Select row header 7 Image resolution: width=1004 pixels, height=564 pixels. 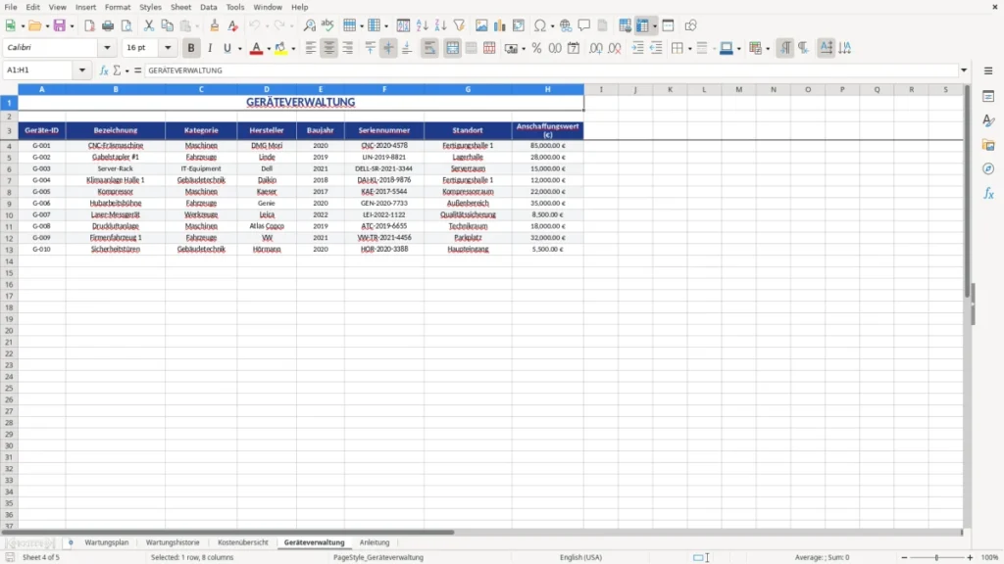pyautogui.click(x=9, y=180)
